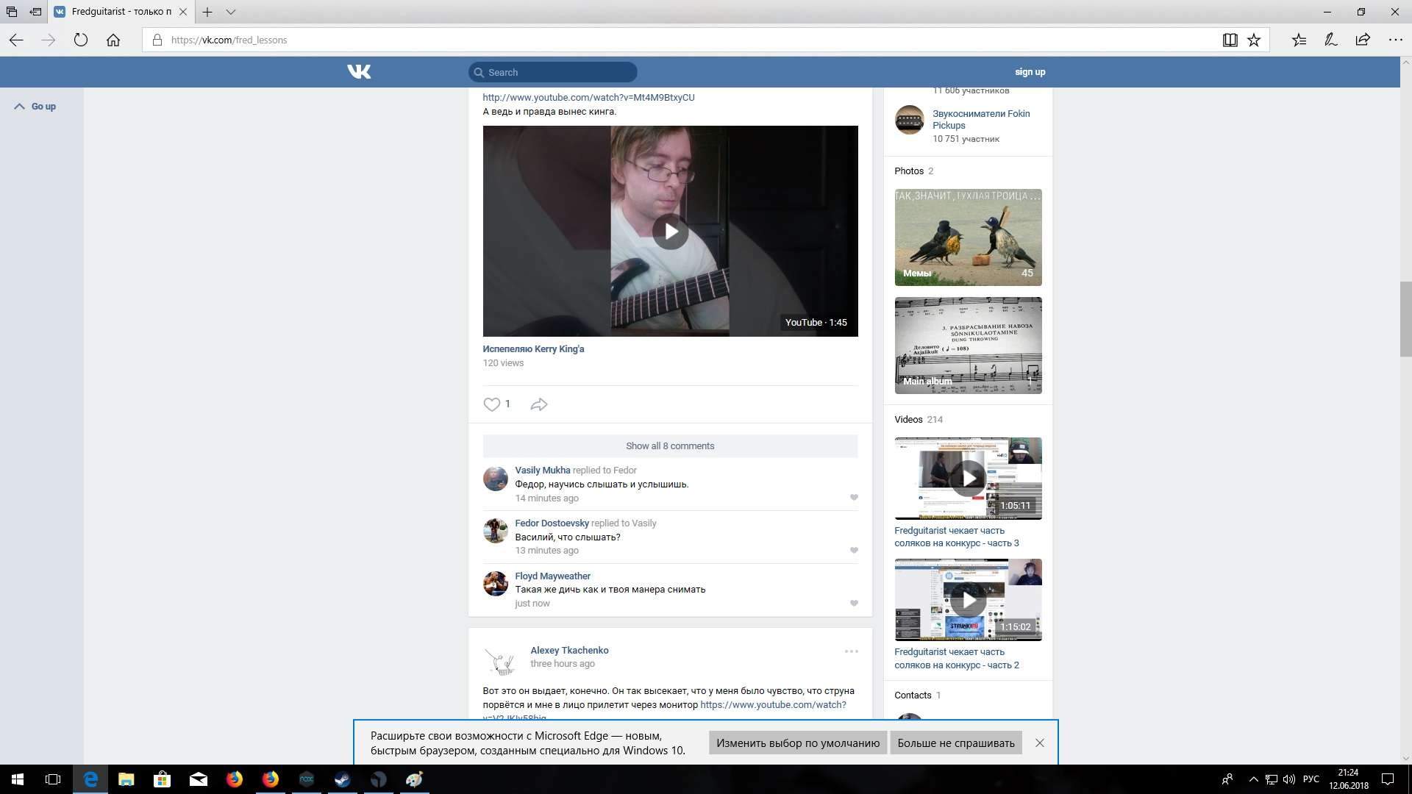Like Vasily Mukha's comment
1412x794 pixels.
pyautogui.click(x=854, y=498)
